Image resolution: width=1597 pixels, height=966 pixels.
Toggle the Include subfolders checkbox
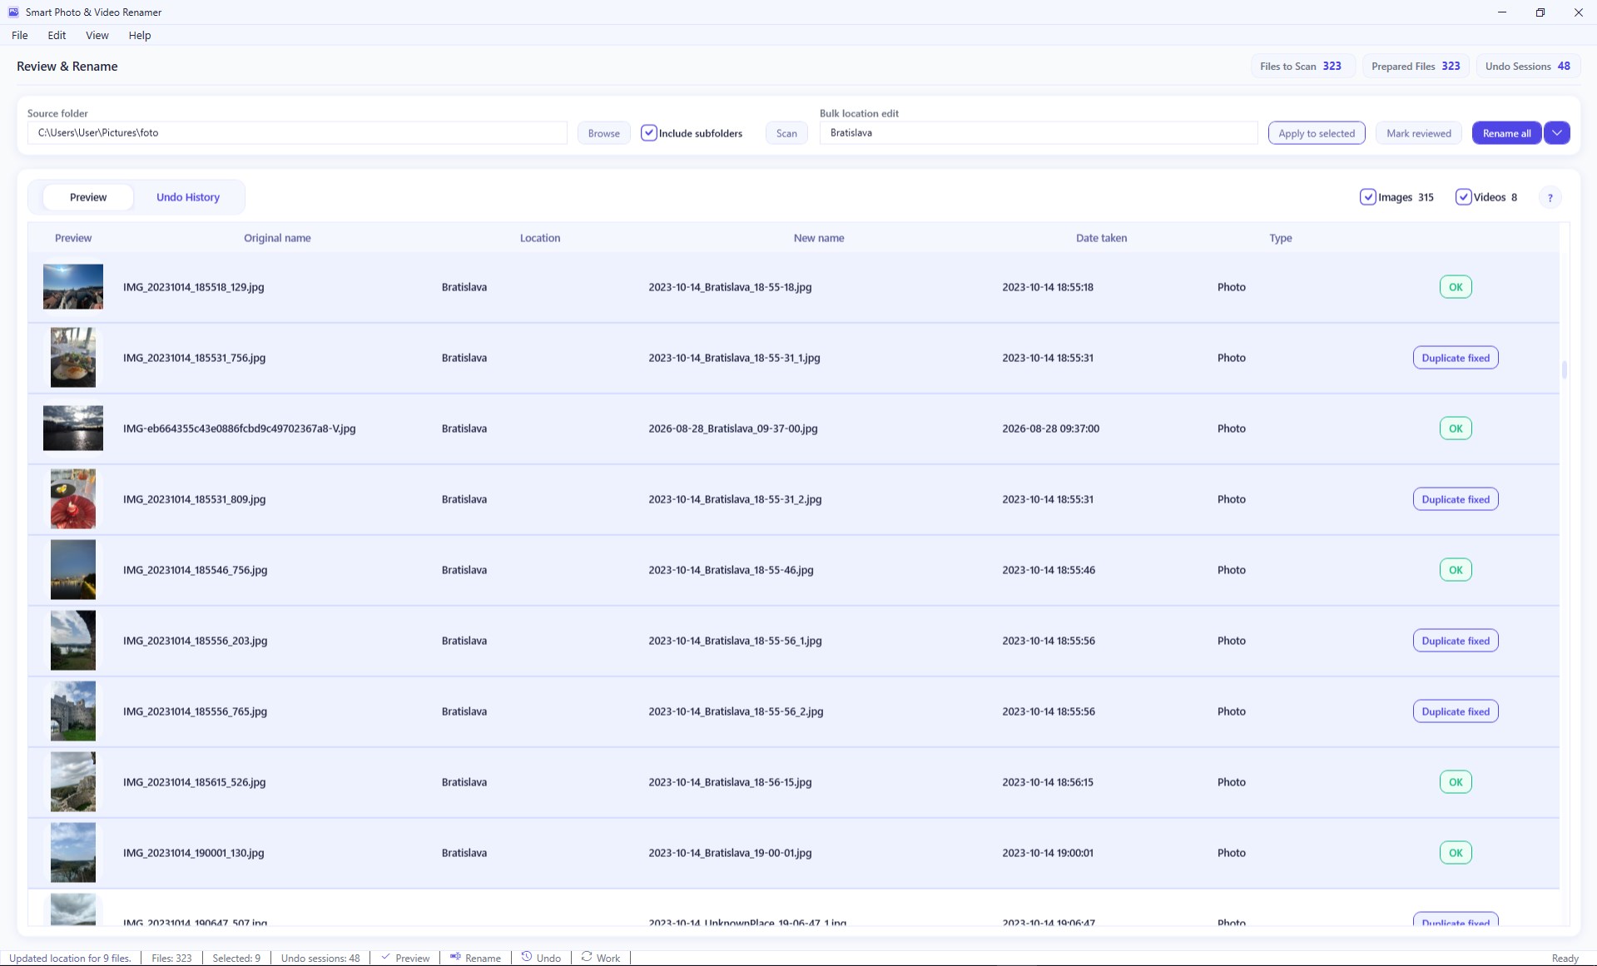649,133
